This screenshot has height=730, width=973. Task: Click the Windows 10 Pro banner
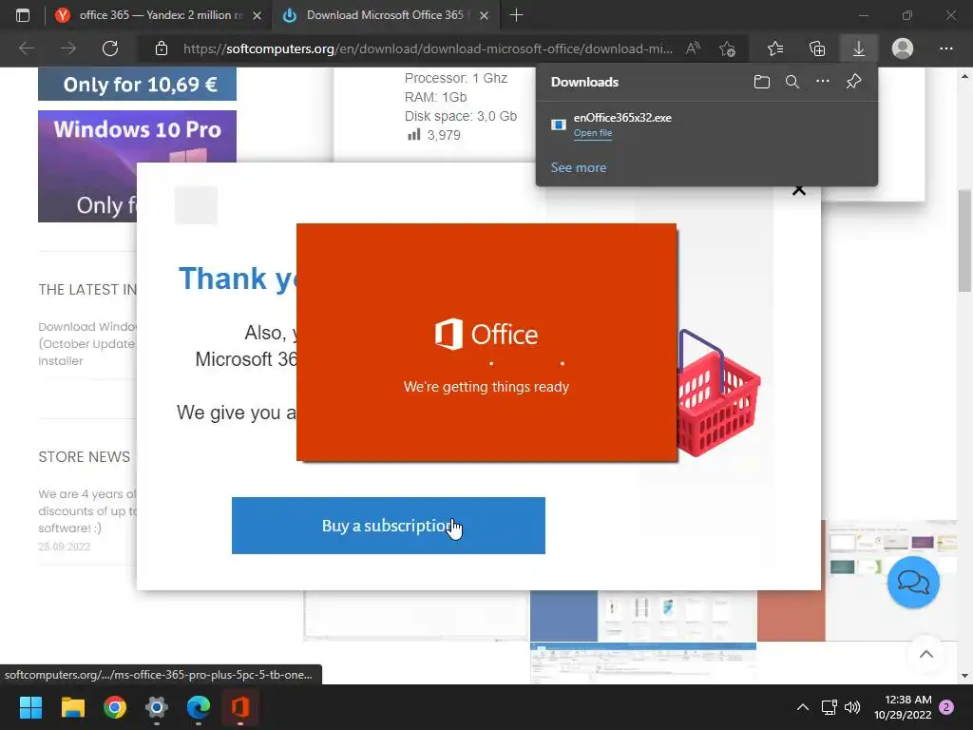137,165
